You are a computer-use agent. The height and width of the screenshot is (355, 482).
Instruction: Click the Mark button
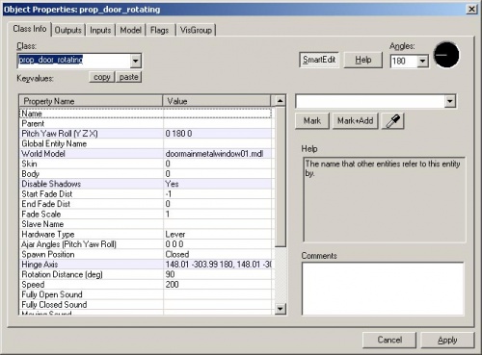tap(312, 121)
